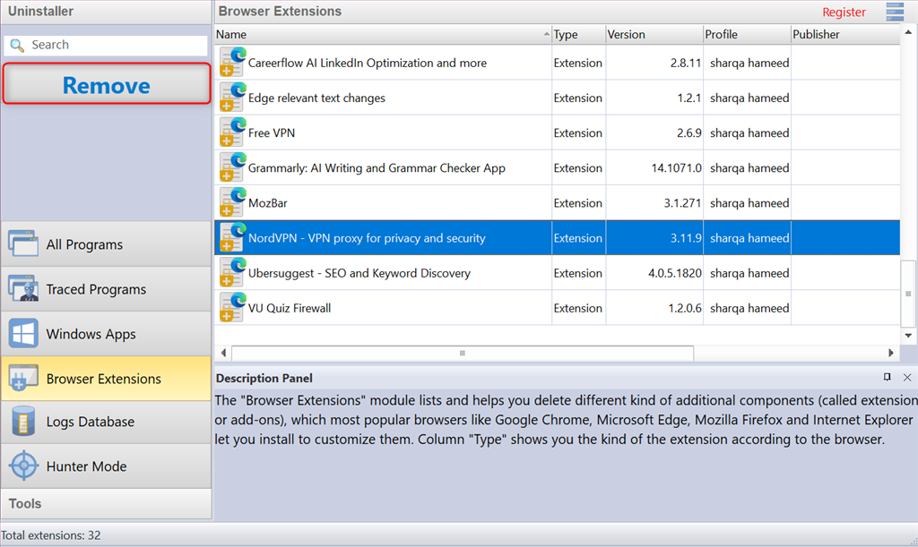The image size is (918, 547).
Task: Sort by the Name column header
Action: pos(383,35)
